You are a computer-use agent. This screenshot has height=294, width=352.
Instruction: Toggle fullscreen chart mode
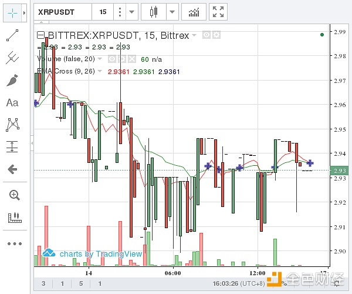click(x=218, y=12)
